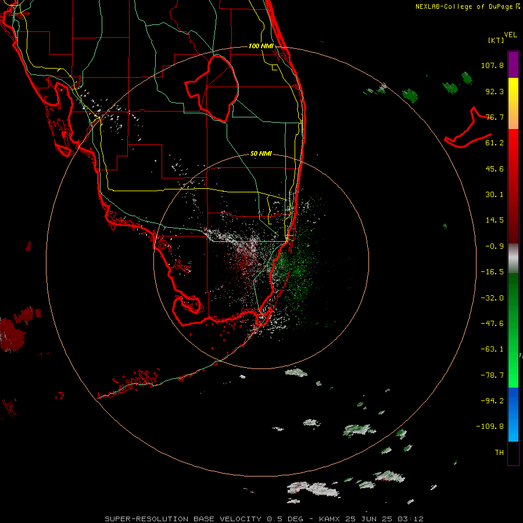Select the 92.3 velocity scale value
Viewport: 523px width, 523px height.
(495, 91)
